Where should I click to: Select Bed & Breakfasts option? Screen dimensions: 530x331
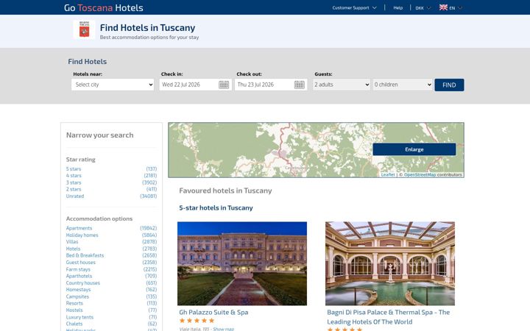point(85,255)
